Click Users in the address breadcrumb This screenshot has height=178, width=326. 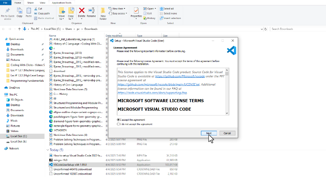coord(69,29)
